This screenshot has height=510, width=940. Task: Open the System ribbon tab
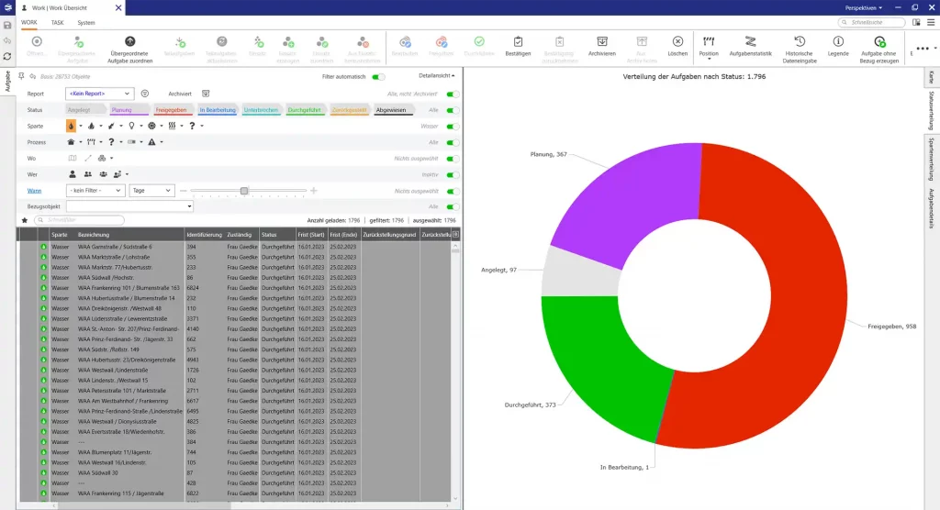86,22
